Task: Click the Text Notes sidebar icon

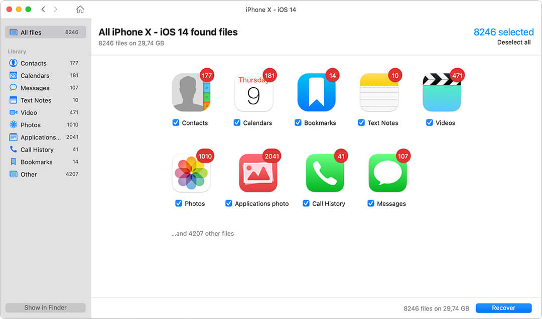Action: pyautogui.click(x=13, y=100)
